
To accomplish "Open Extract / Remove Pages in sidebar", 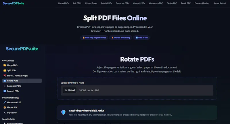I will 22,76.
